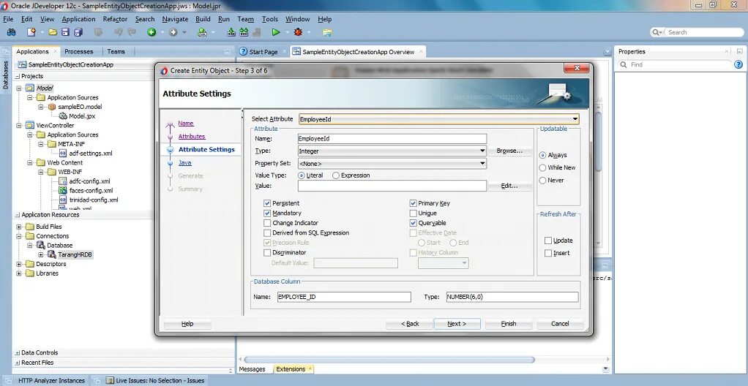Open the Navigate menu
The height and width of the screenshot is (386, 748).
[175, 19]
